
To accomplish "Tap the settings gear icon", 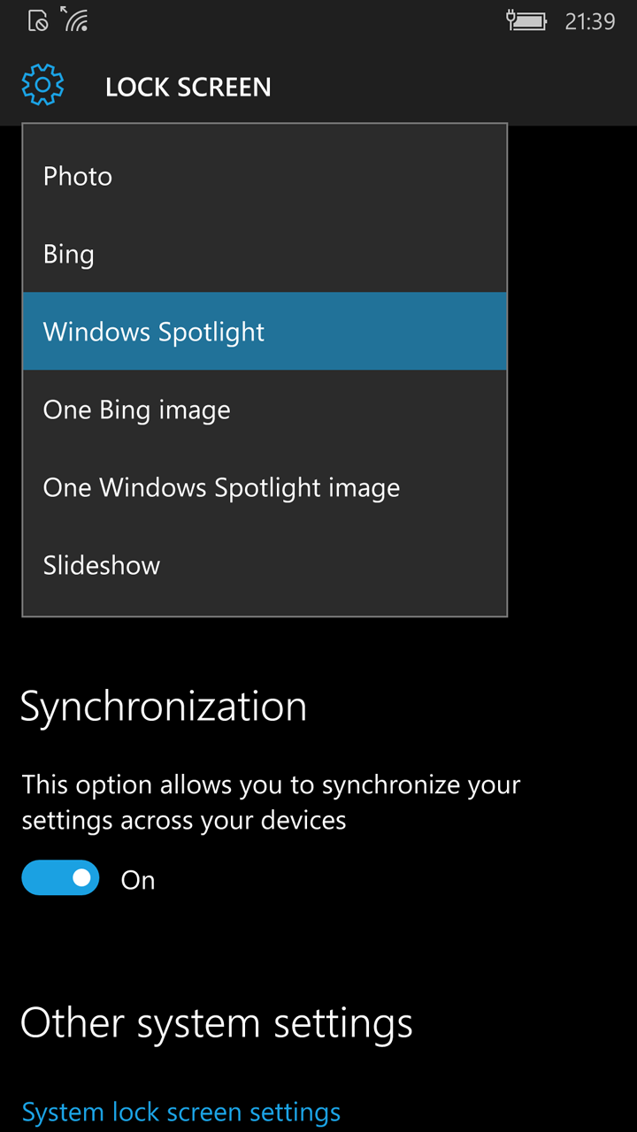I will (x=42, y=86).
